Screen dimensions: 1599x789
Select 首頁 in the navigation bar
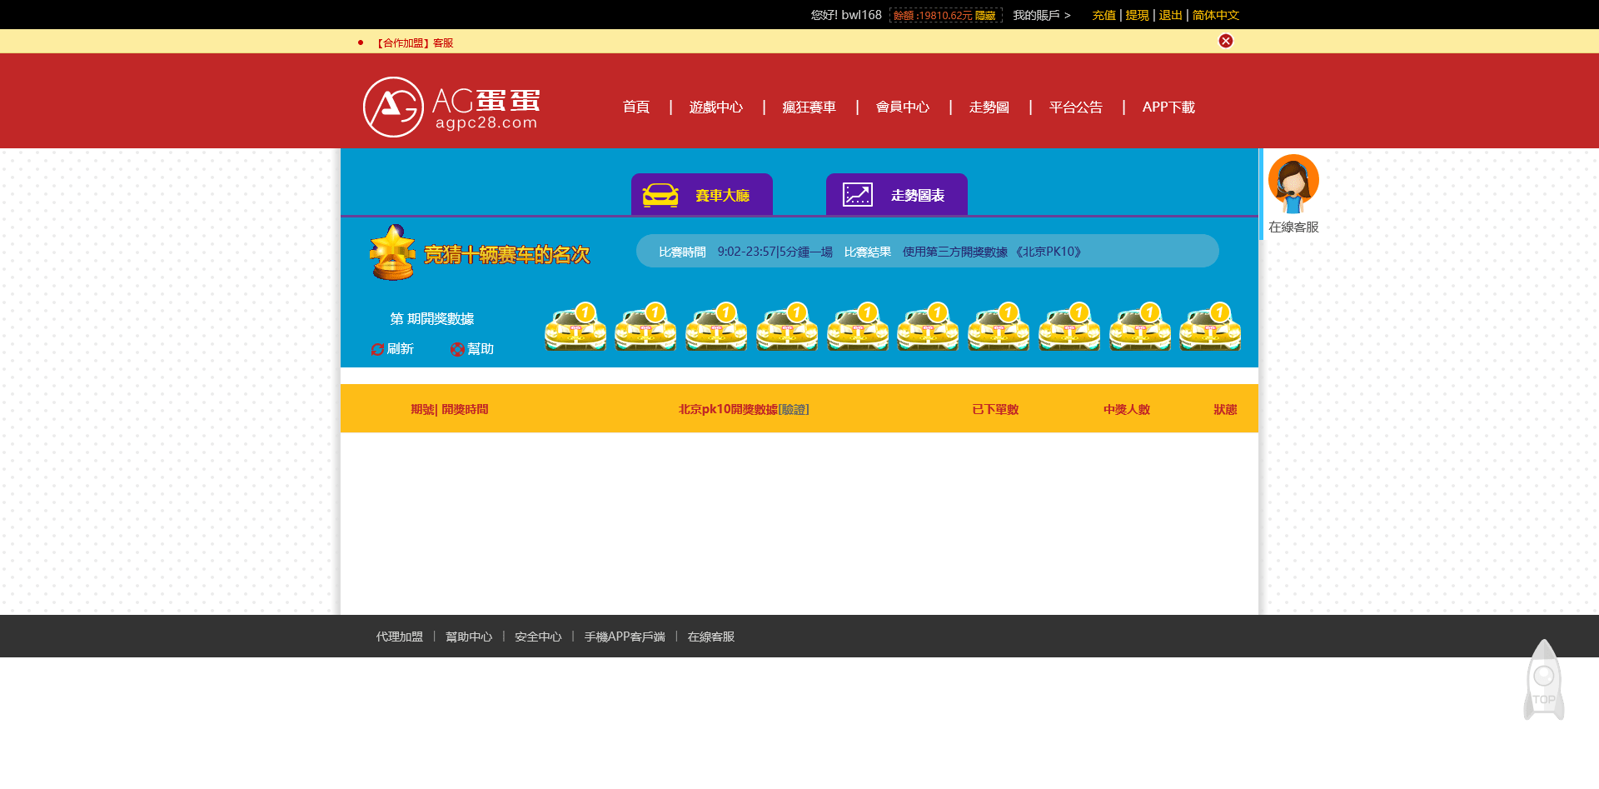[636, 107]
